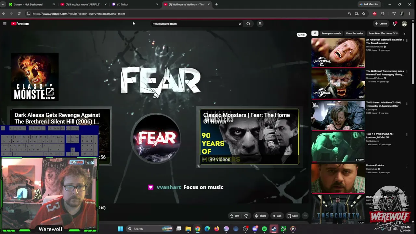The height and width of the screenshot is (234, 416).
Task: Open Chrome media controls
Action: pyautogui.click(x=394, y=14)
